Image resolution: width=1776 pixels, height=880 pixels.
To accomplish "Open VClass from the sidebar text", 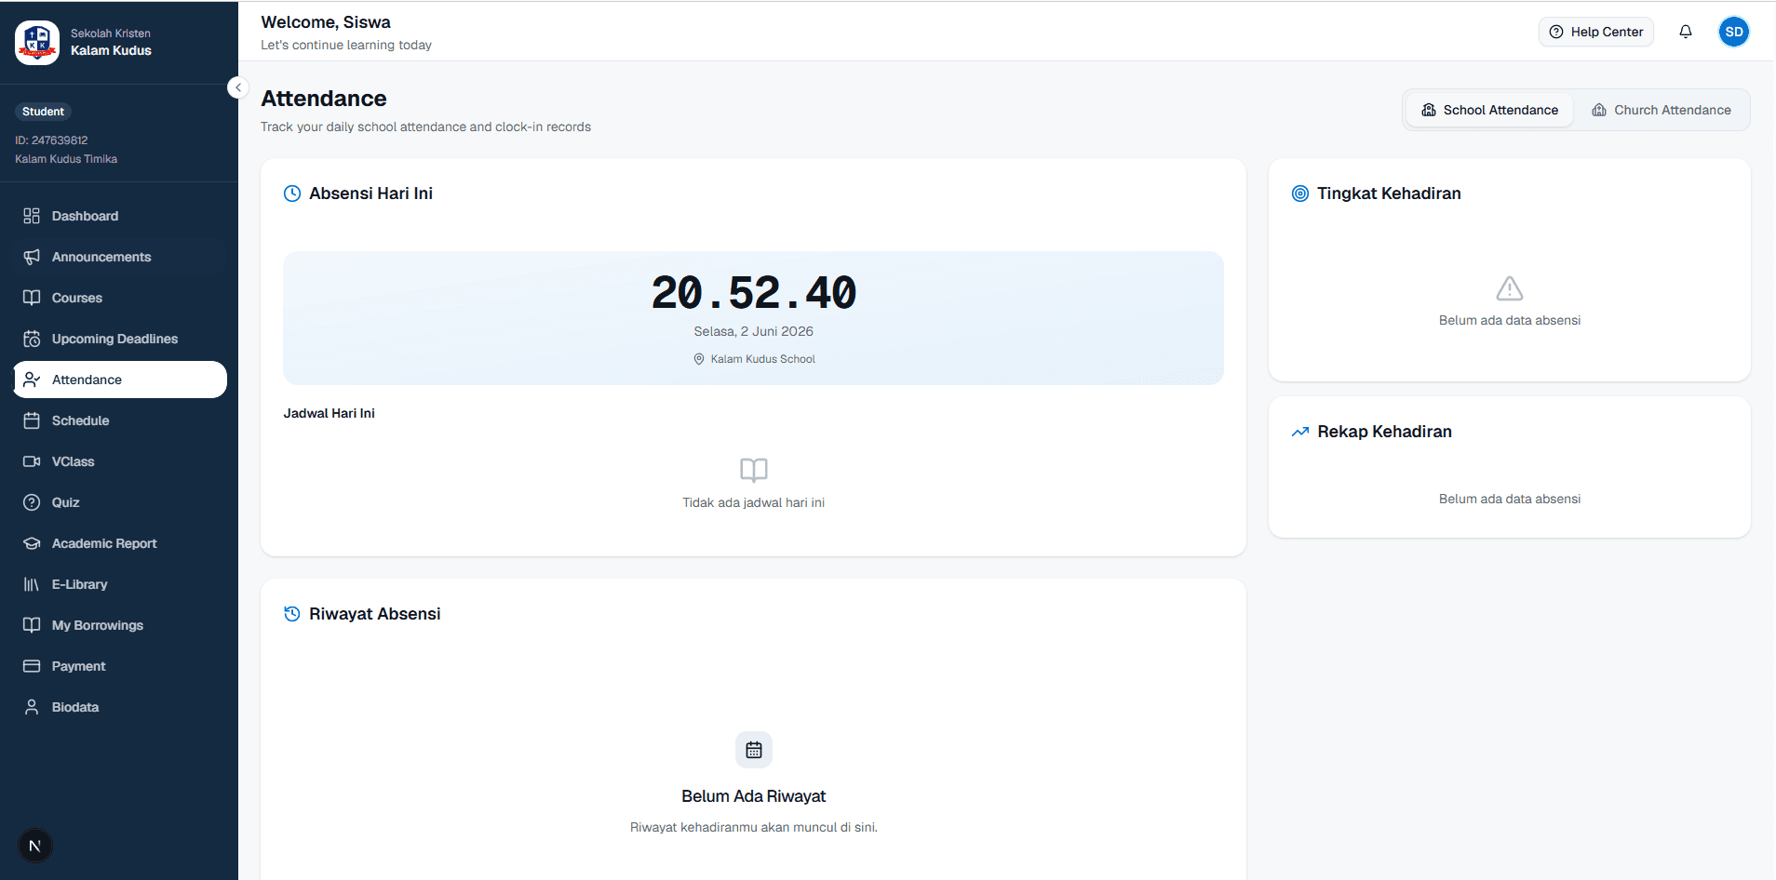I will click(73, 461).
